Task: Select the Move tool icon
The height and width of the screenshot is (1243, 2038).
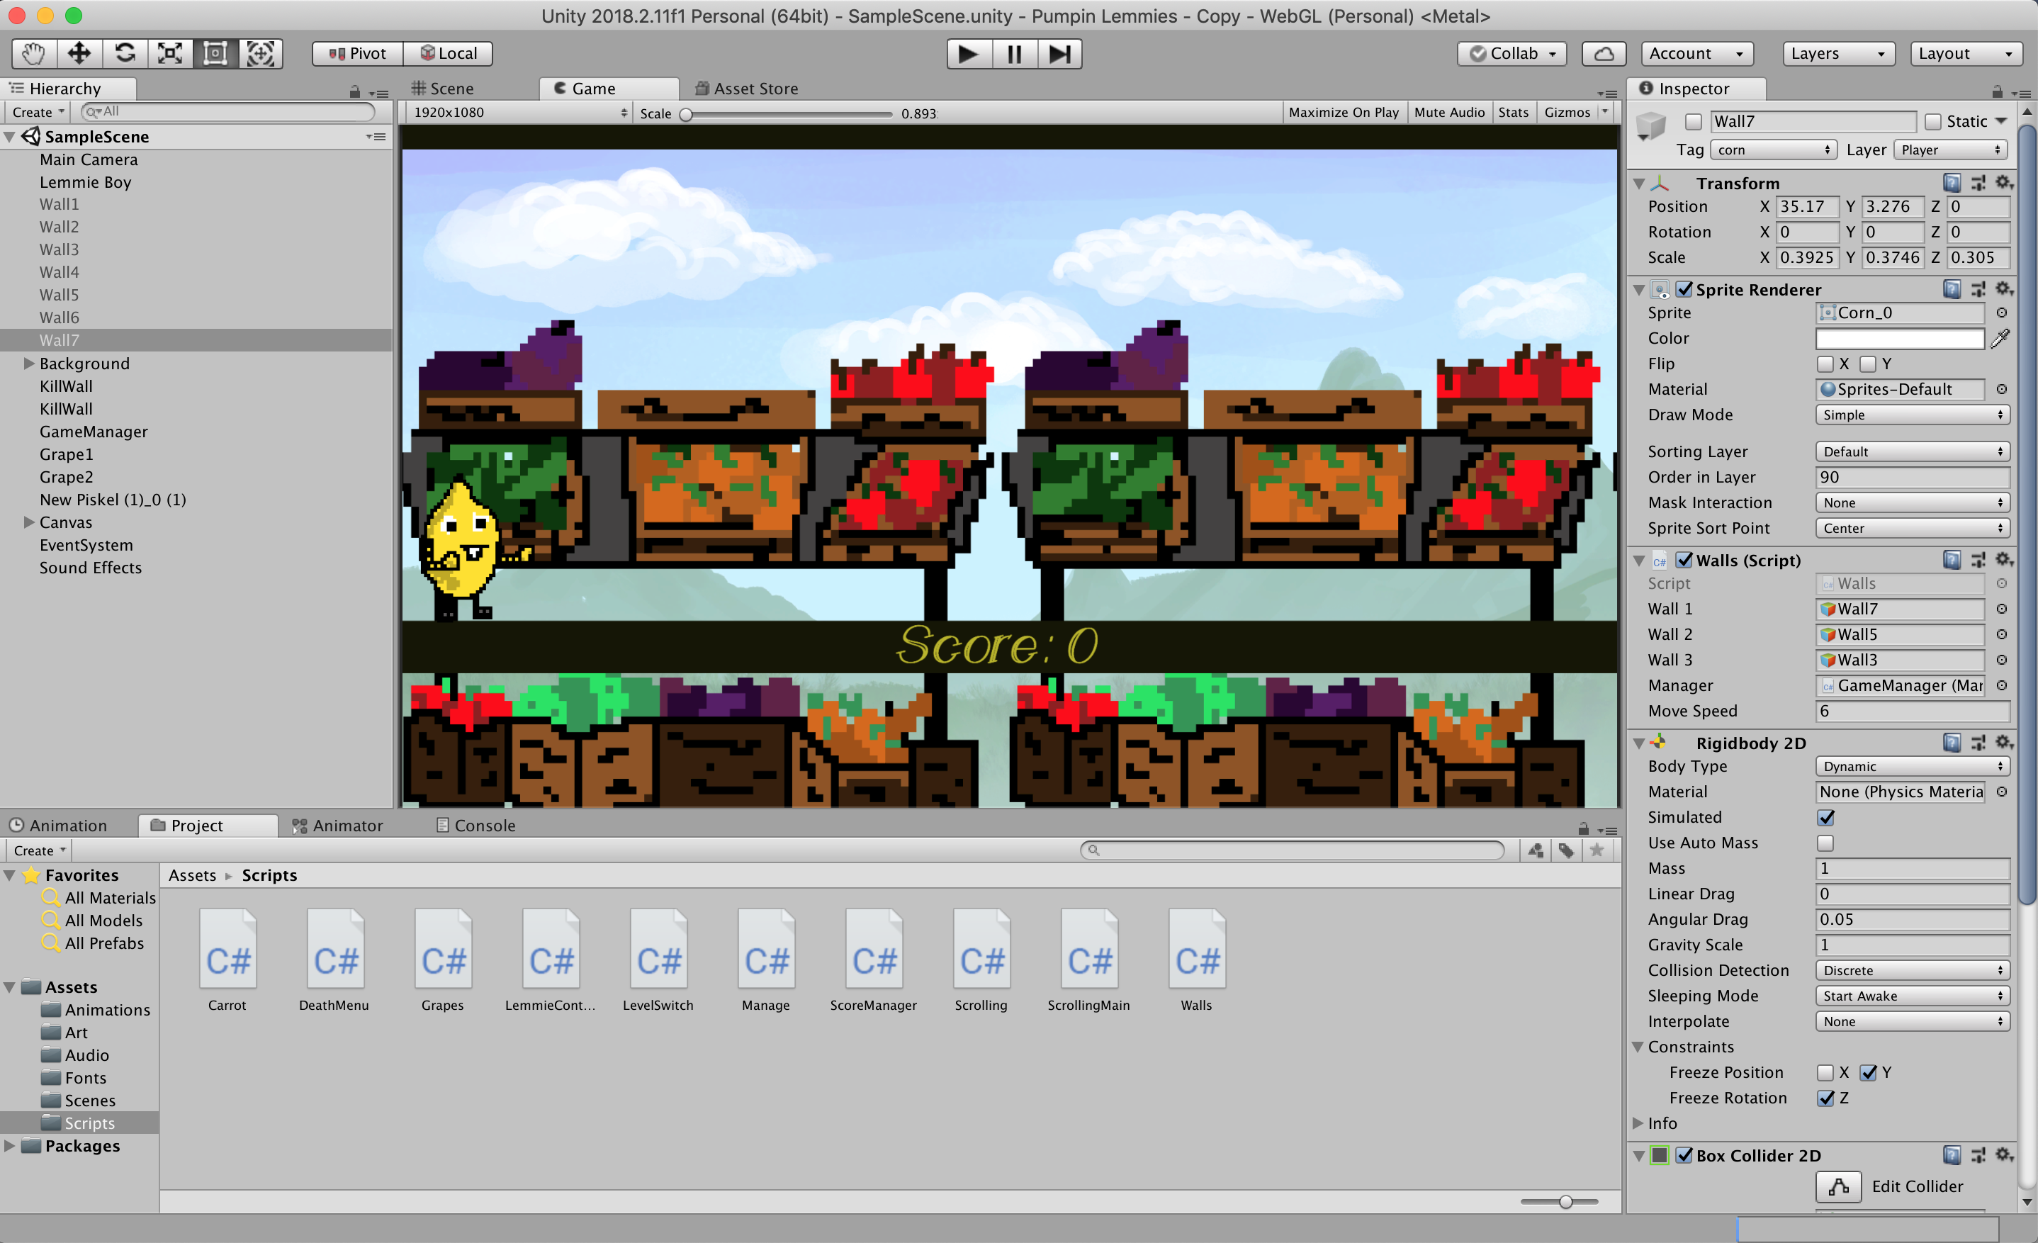Action: [x=79, y=54]
